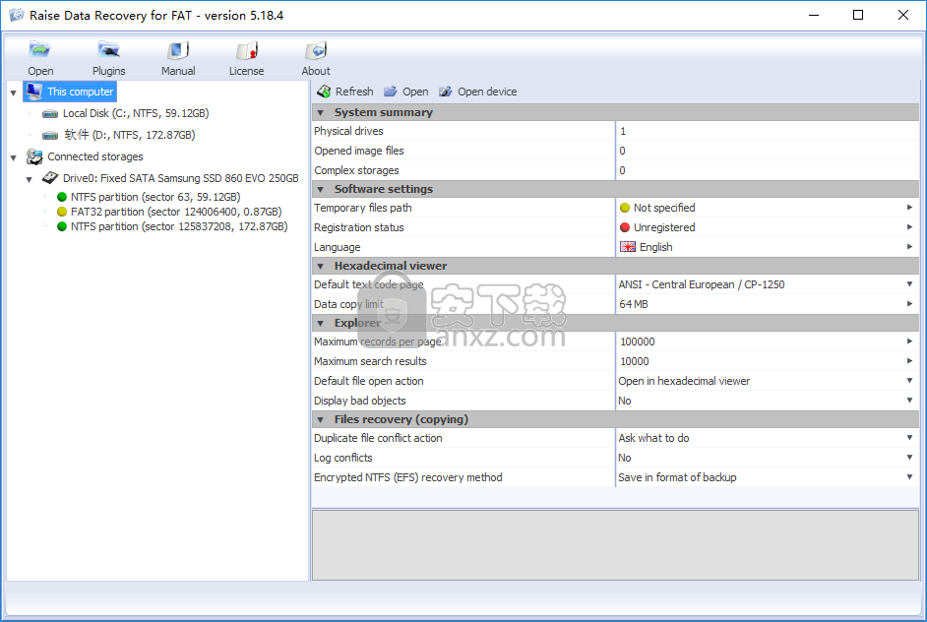Click the red Unregistered indicator dot
This screenshot has height=622, width=927.
[625, 227]
